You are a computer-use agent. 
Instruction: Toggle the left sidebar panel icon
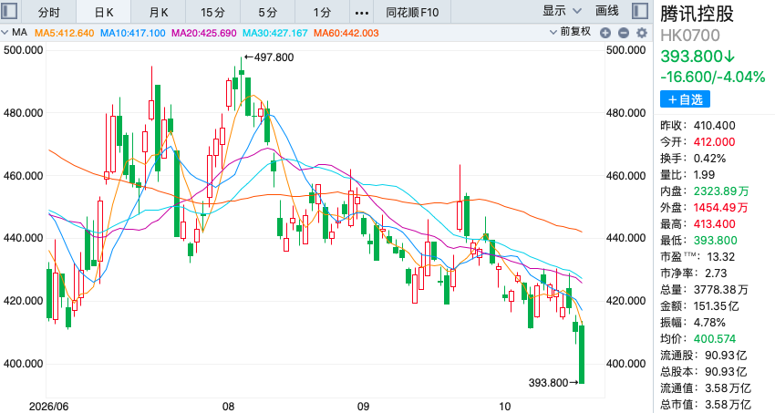[9, 11]
